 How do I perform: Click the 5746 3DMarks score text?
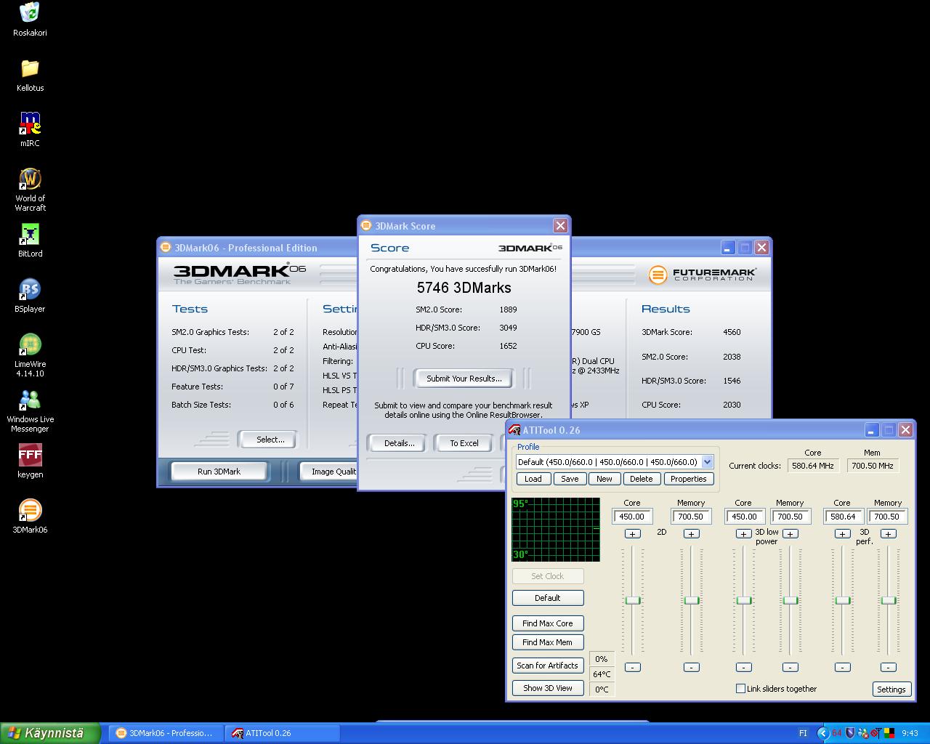coord(464,288)
